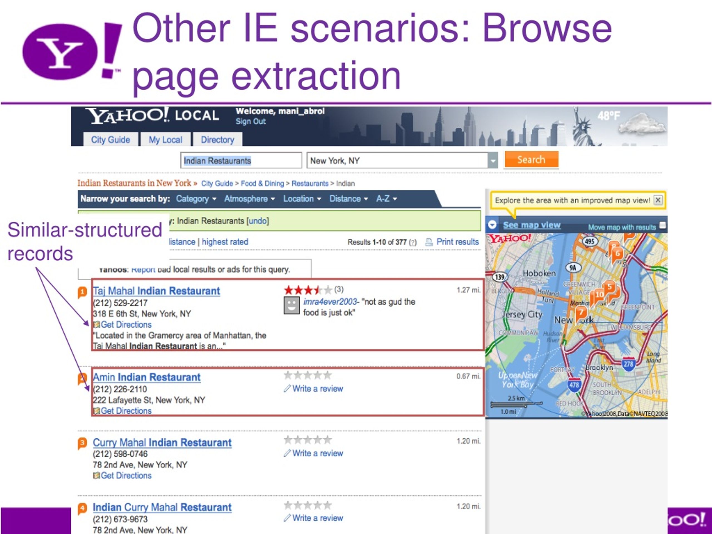This screenshot has height=534, width=712.
Task: Get Directions to Curry Mahal Indian Restaurant
Action: click(126, 475)
